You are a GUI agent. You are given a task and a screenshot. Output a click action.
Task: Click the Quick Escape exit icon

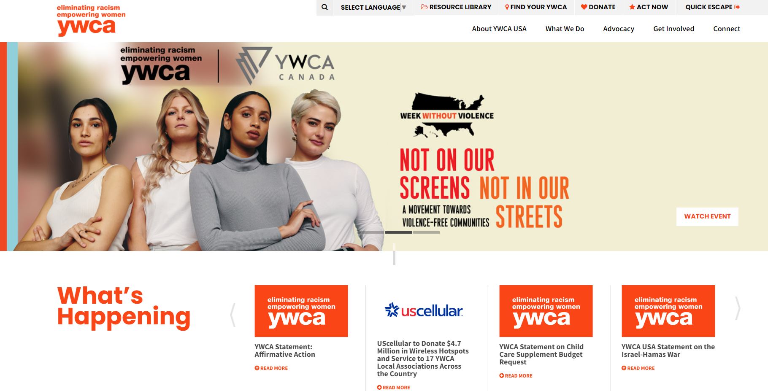[737, 7]
